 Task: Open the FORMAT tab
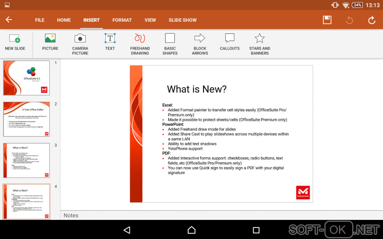(x=122, y=20)
